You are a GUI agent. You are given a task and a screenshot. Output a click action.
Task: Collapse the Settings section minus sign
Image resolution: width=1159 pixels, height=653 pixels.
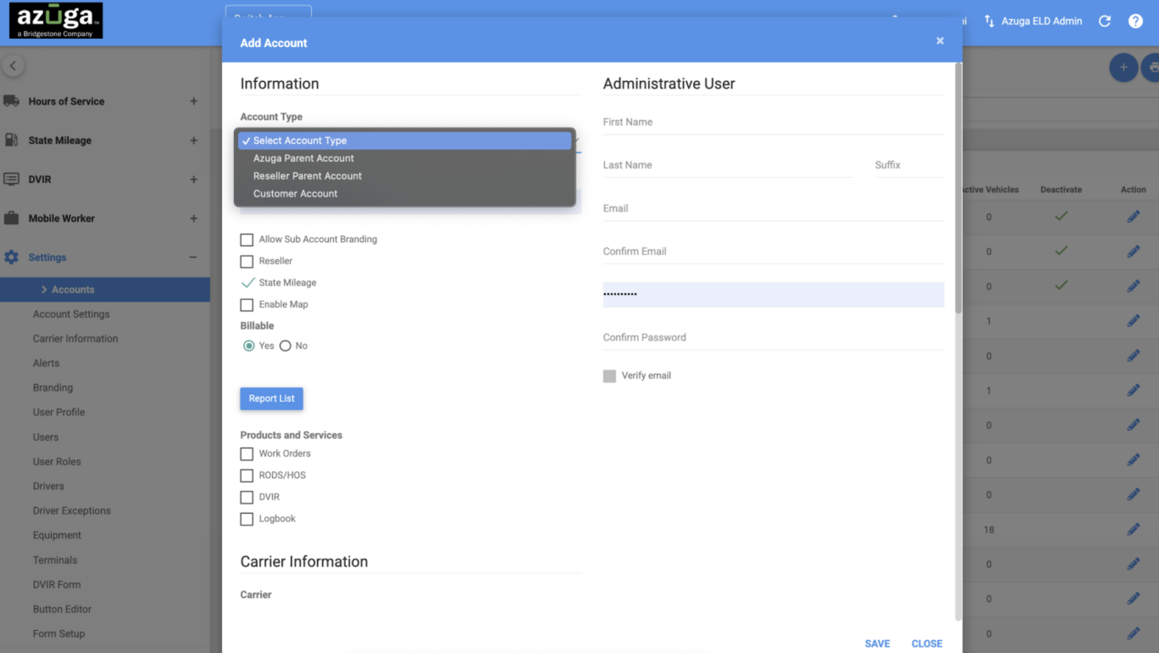(193, 257)
